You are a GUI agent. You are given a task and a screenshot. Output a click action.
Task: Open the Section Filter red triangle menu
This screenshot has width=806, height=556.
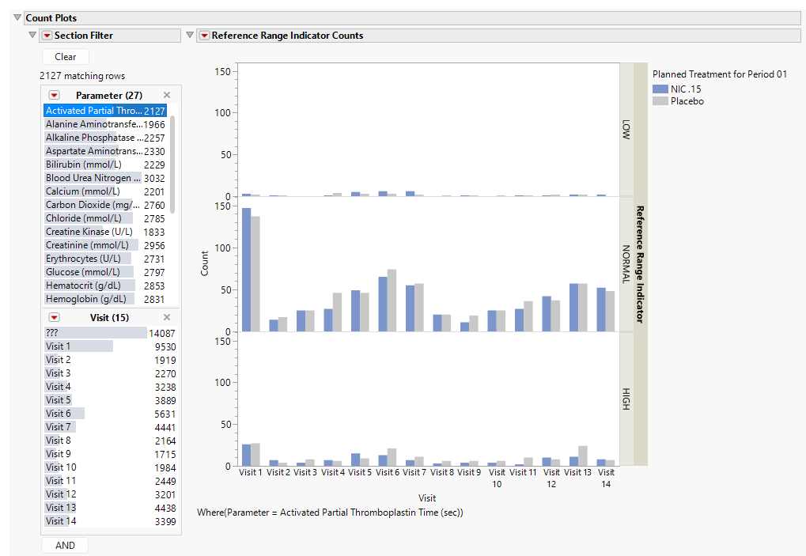click(46, 36)
